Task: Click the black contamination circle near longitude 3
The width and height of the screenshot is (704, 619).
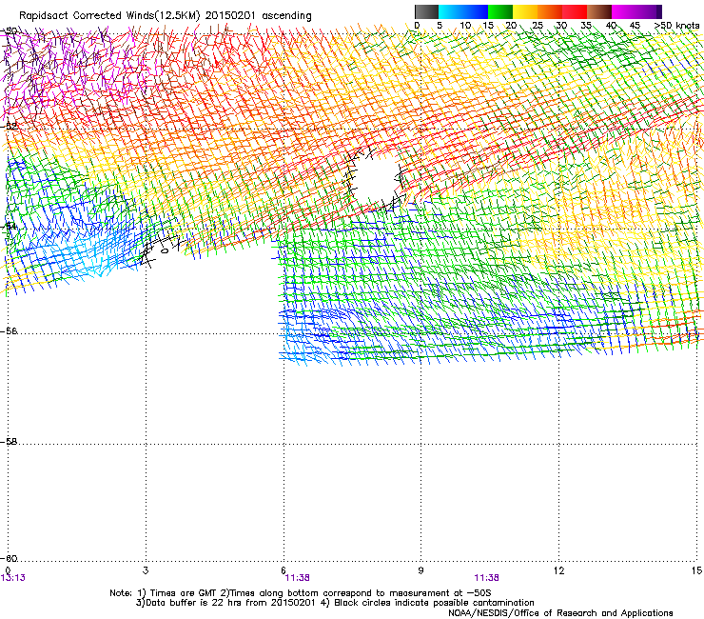Action: point(165,250)
